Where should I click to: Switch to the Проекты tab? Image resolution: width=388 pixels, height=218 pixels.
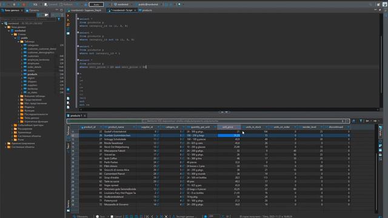pyautogui.click(x=32, y=10)
